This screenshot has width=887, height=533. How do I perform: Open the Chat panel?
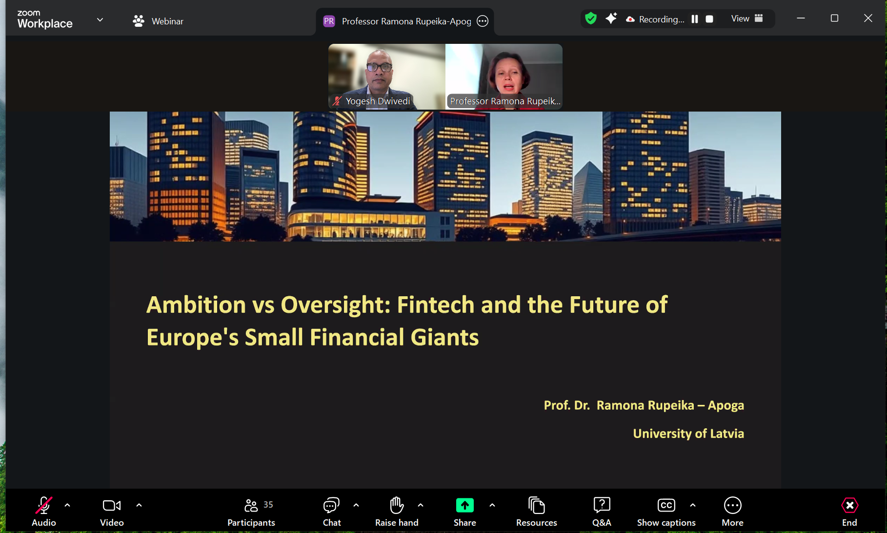pyautogui.click(x=332, y=511)
